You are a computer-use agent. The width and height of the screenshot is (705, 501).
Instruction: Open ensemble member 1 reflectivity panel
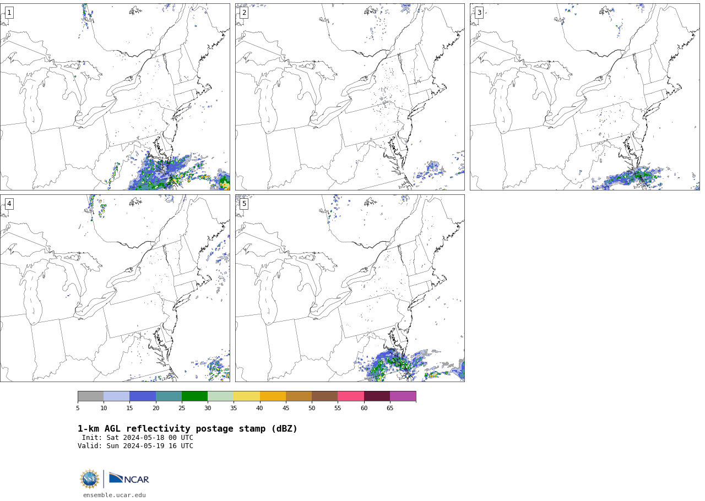coord(115,97)
